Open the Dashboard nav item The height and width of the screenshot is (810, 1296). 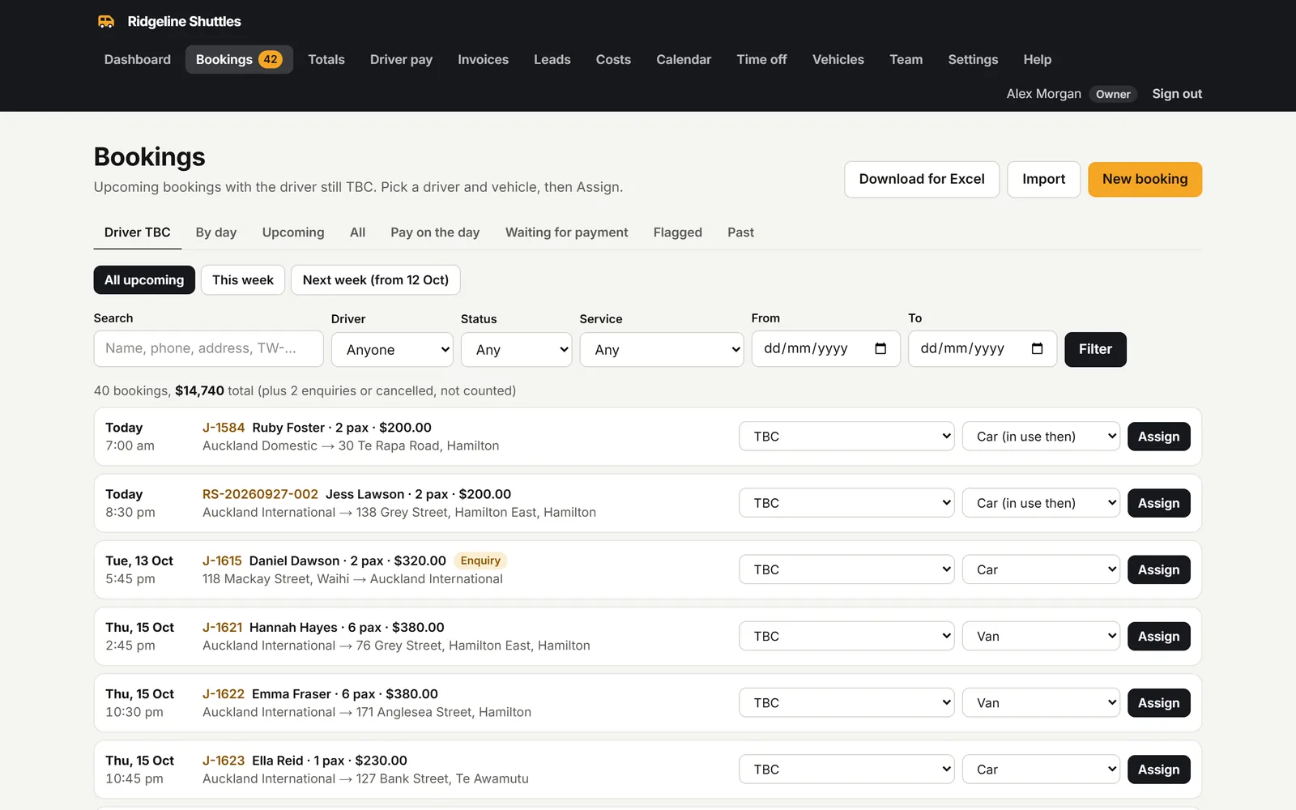click(x=138, y=59)
